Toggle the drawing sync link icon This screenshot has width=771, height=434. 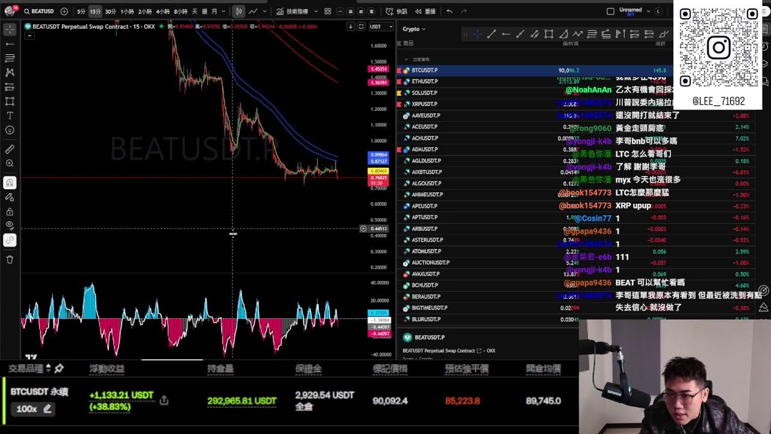(x=10, y=240)
